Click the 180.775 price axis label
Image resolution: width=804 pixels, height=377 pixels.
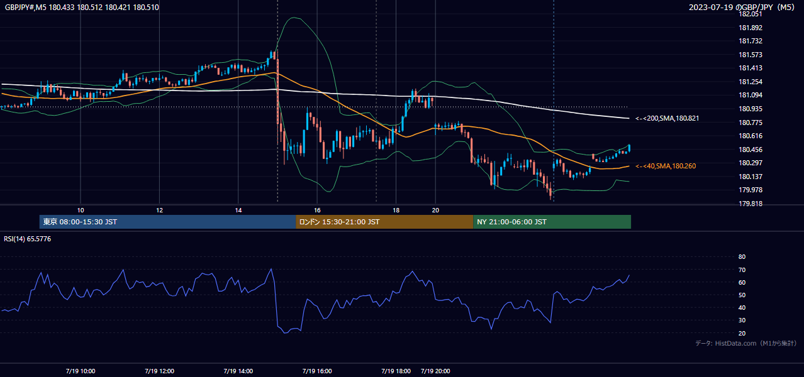pos(751,123)
